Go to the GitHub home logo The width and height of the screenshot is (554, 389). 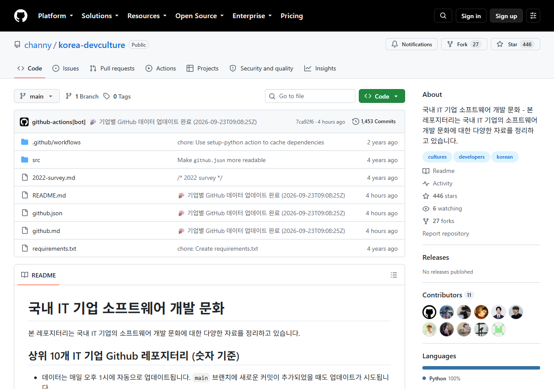pos(21,16)
